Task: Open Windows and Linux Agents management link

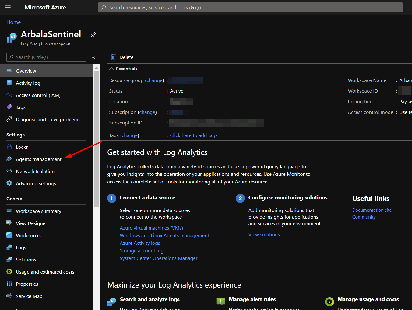Action: (164, 235)
